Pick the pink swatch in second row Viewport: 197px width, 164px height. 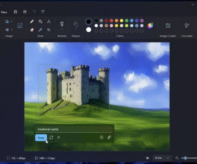click(111, 26)
